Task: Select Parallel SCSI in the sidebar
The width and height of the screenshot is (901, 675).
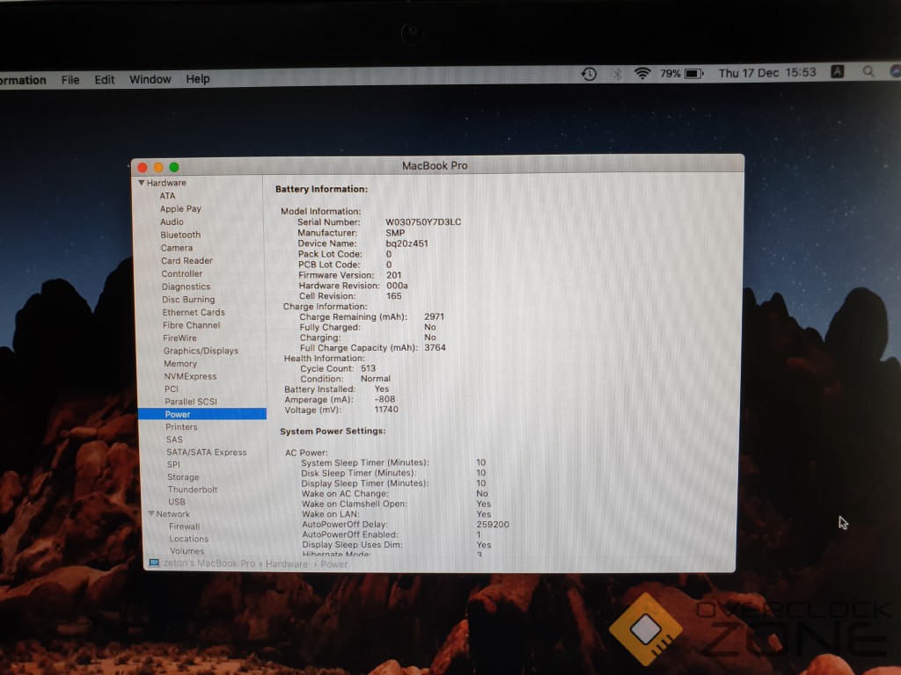Action: (x=191, y=401)
